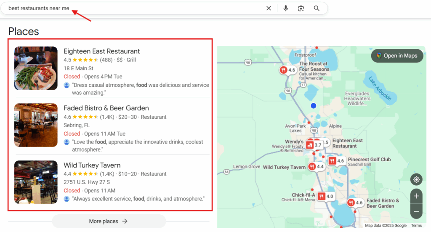
Task: Select Wild Turkey Tavern 4.4 map pin
Action: coord(316,167)
